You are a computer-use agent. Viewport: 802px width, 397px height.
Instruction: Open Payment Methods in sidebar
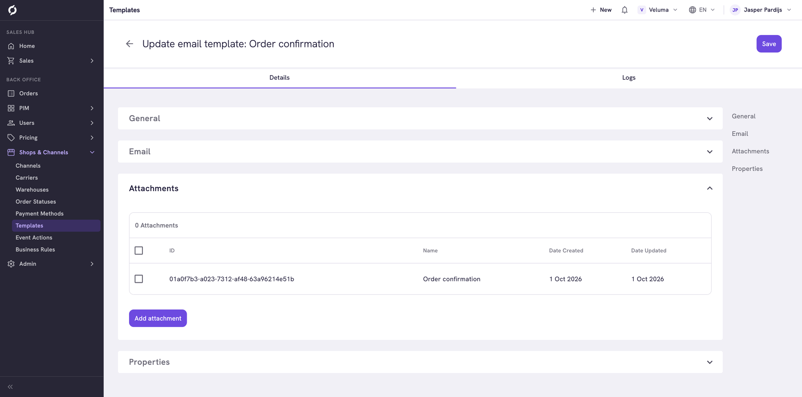(40, 214)
